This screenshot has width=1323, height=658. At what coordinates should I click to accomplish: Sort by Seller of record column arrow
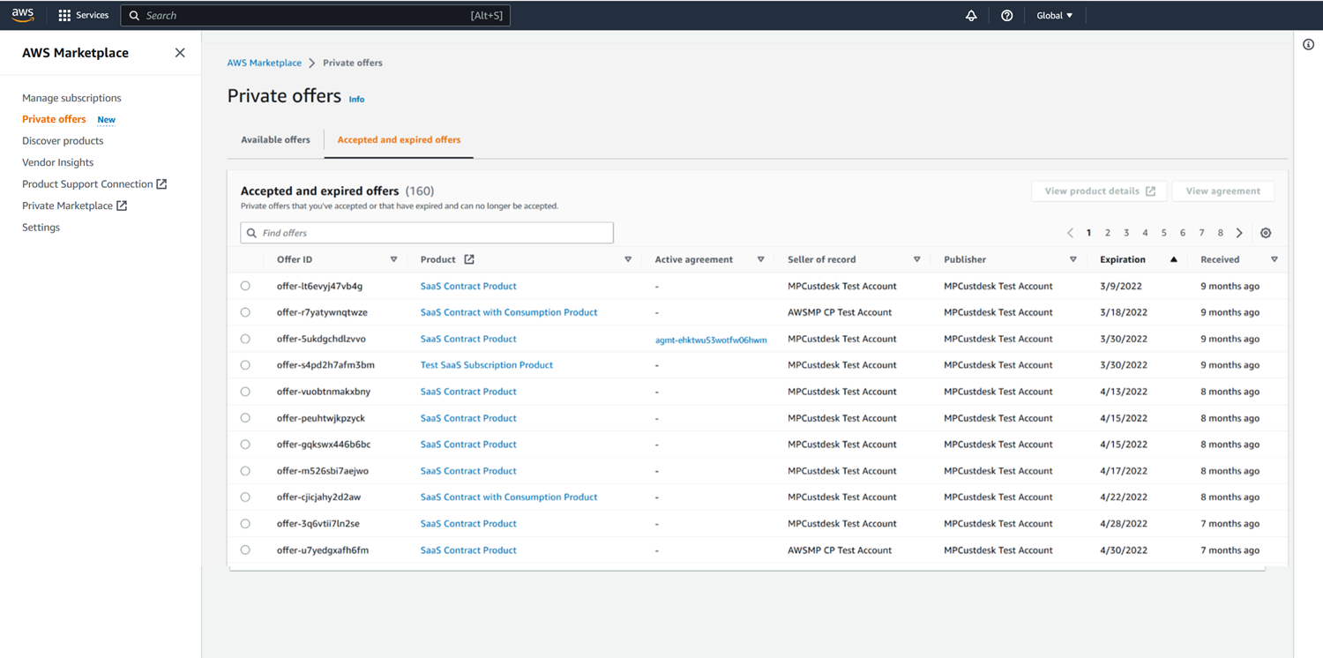916,259
